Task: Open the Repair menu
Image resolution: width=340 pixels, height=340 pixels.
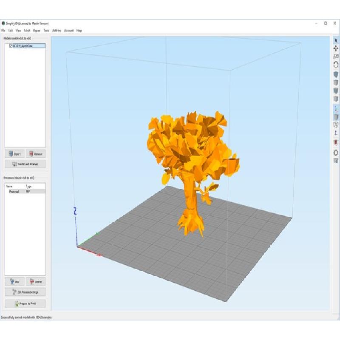Action: pos(37,31)
